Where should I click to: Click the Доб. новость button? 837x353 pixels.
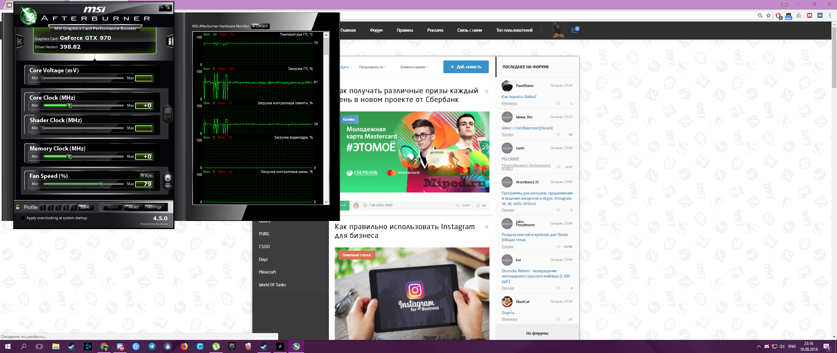coord(466,67)
